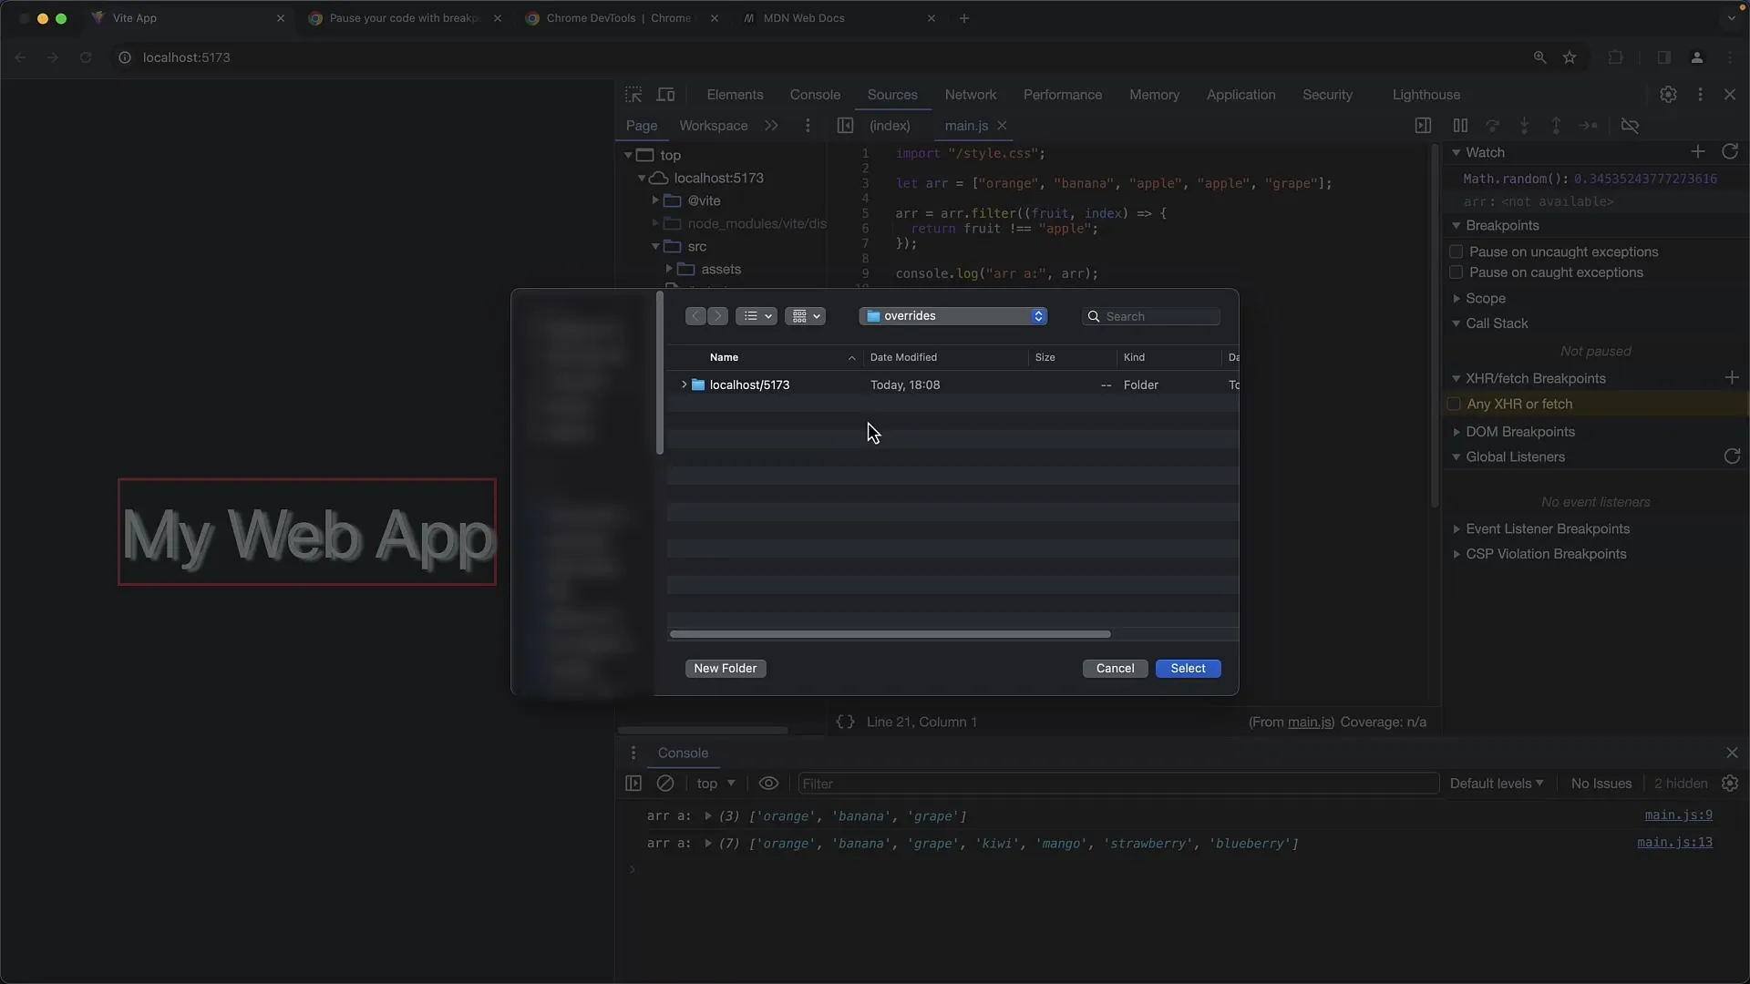Open DevTools settings gear icon
This screenshot has height=984, width=1750.
coord(1668,95)
